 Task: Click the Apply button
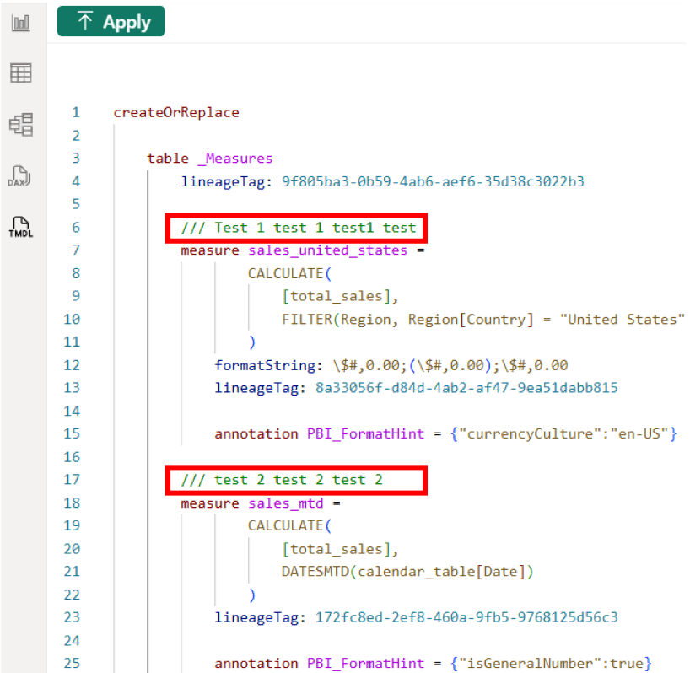pos(111,22)
